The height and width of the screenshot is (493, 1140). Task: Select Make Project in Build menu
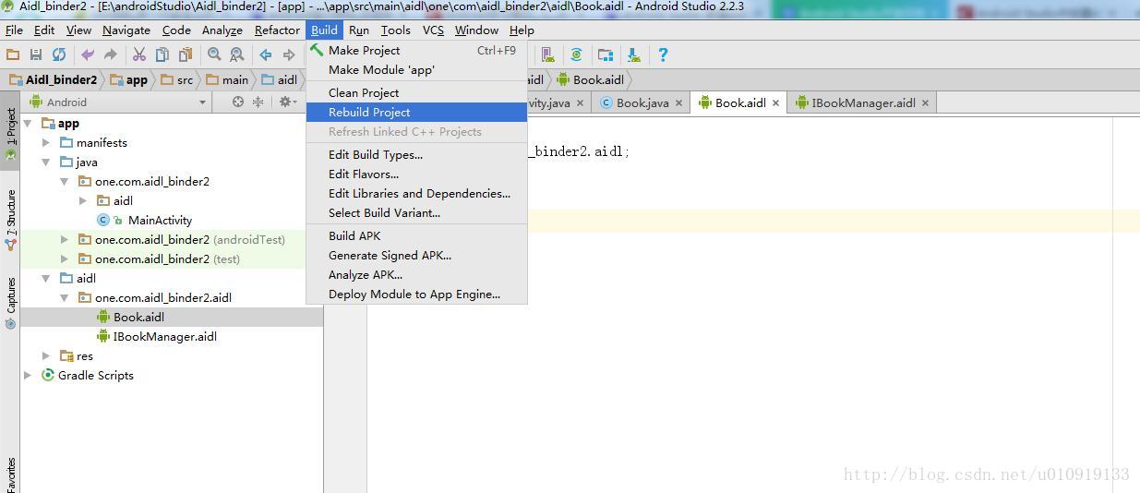click(x=416, y=50)
